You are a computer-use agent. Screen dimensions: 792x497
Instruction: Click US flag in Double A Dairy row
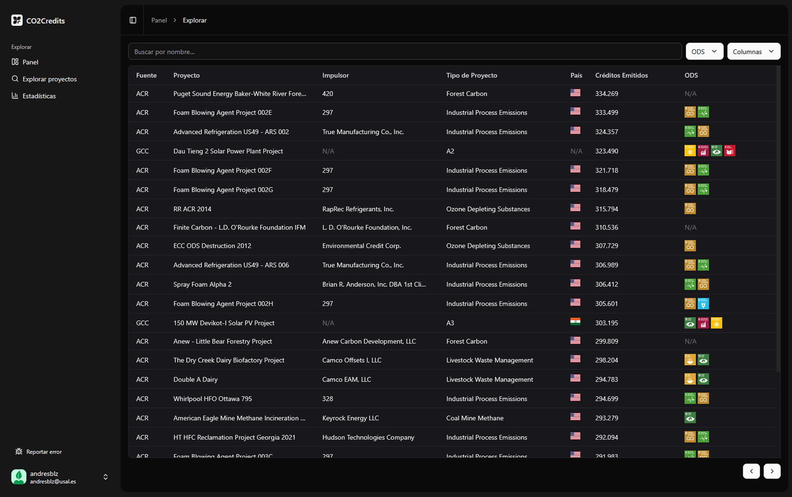coord(575,378)
